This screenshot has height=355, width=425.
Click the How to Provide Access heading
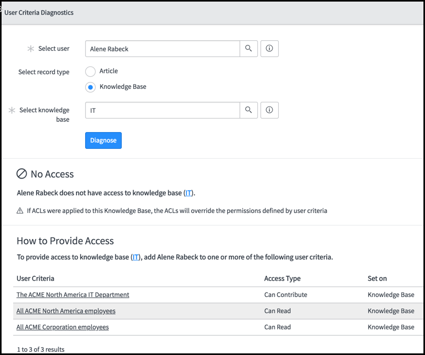click(x=65, y=241)
